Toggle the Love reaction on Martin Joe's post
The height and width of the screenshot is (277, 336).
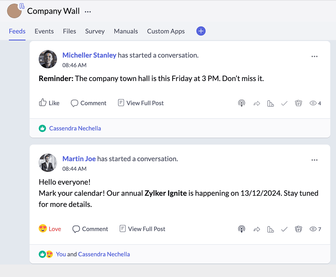50,229
